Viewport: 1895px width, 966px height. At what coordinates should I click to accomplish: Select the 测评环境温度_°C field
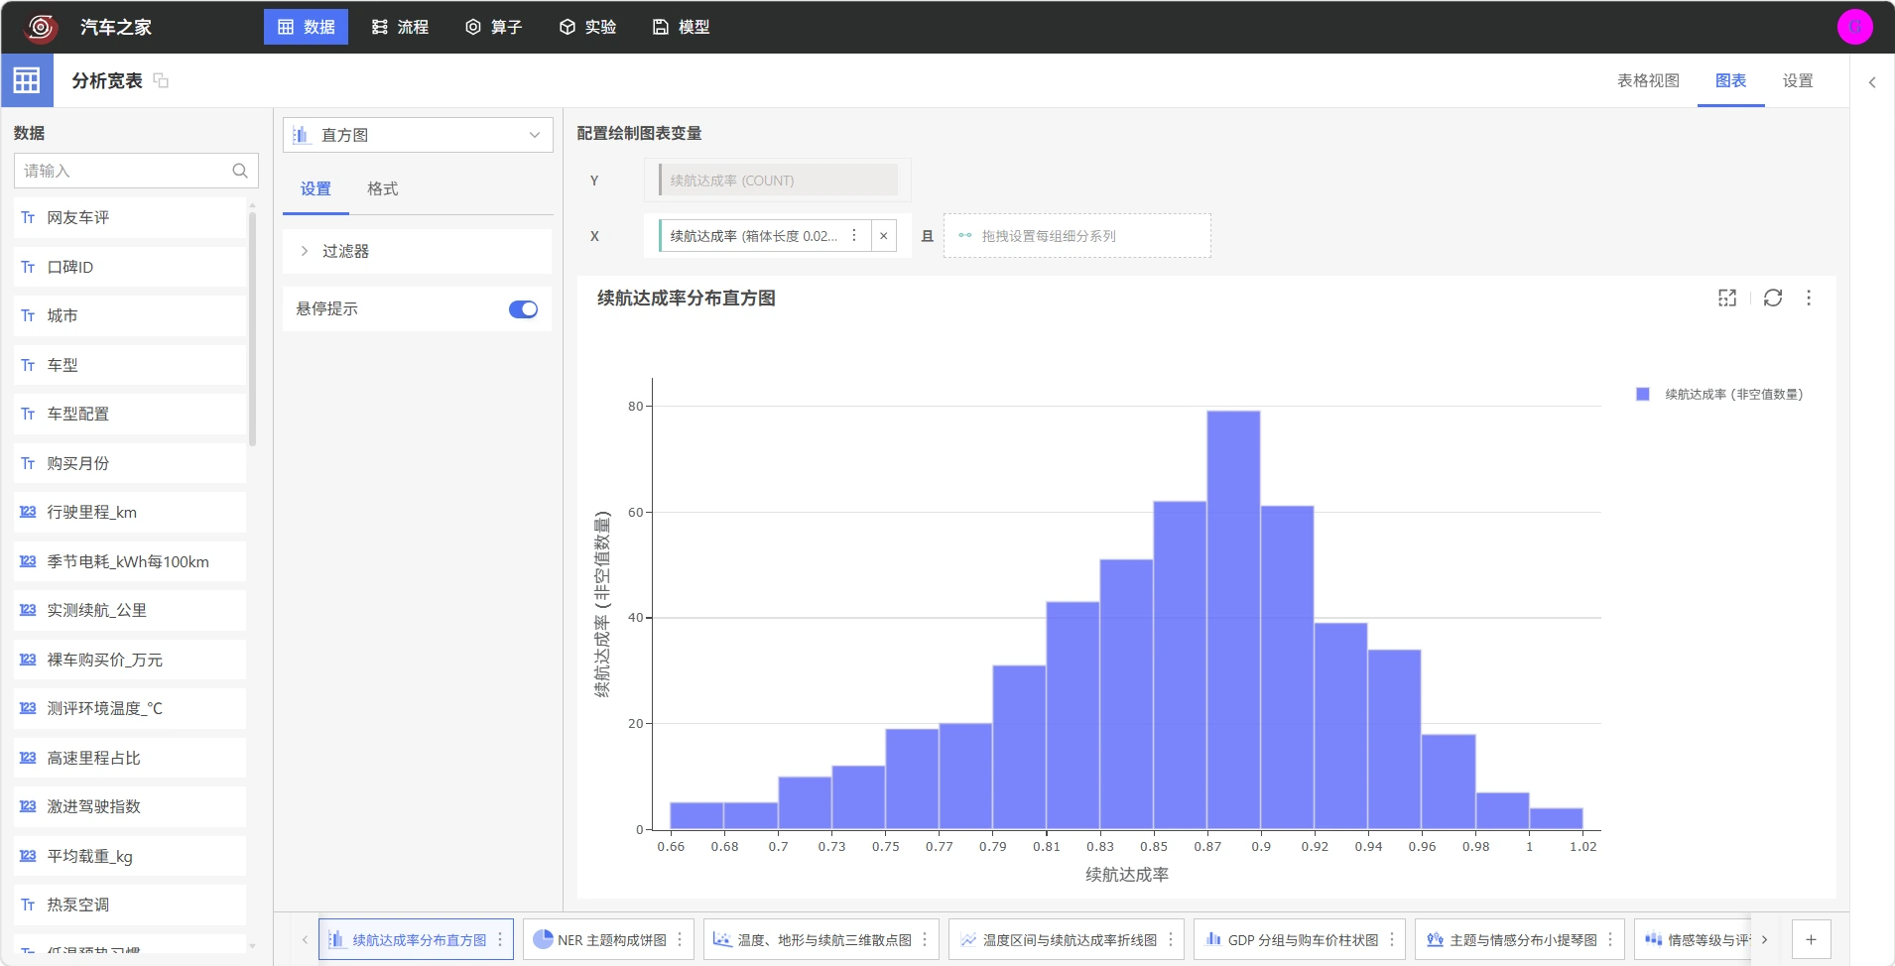130,708
